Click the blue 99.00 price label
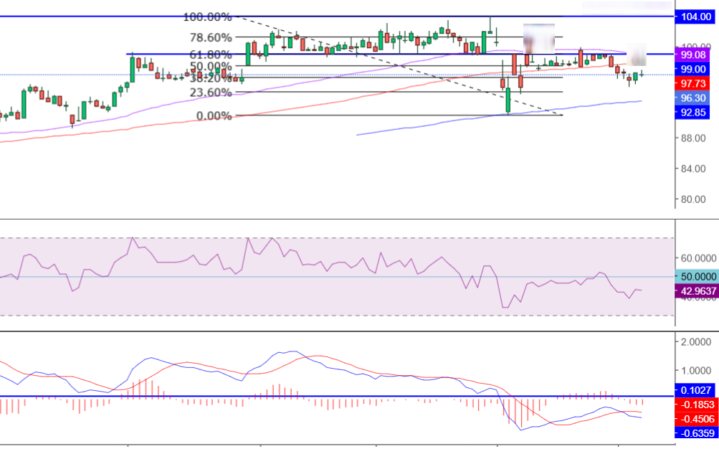 (694, 69)
